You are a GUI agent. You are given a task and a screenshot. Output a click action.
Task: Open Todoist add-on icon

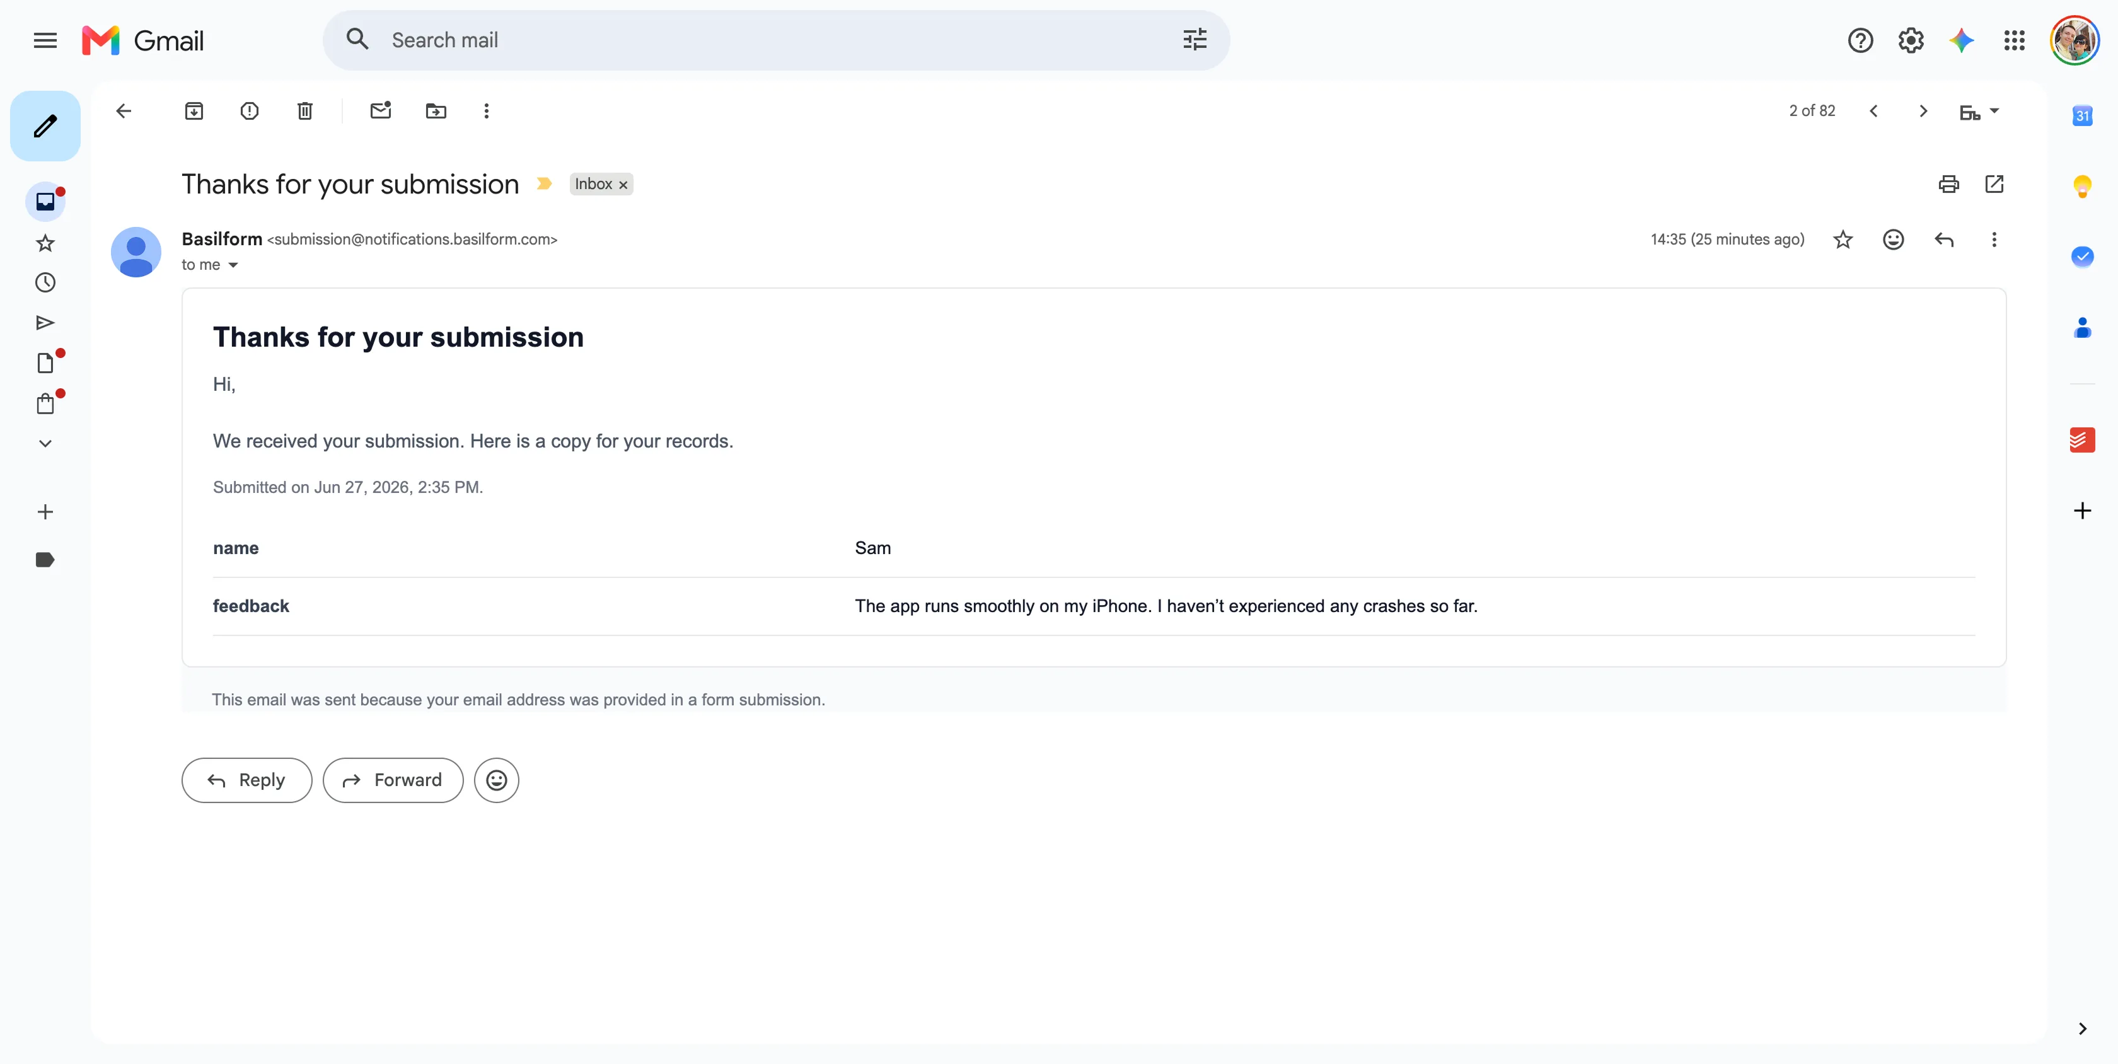tap(2083, 440)
